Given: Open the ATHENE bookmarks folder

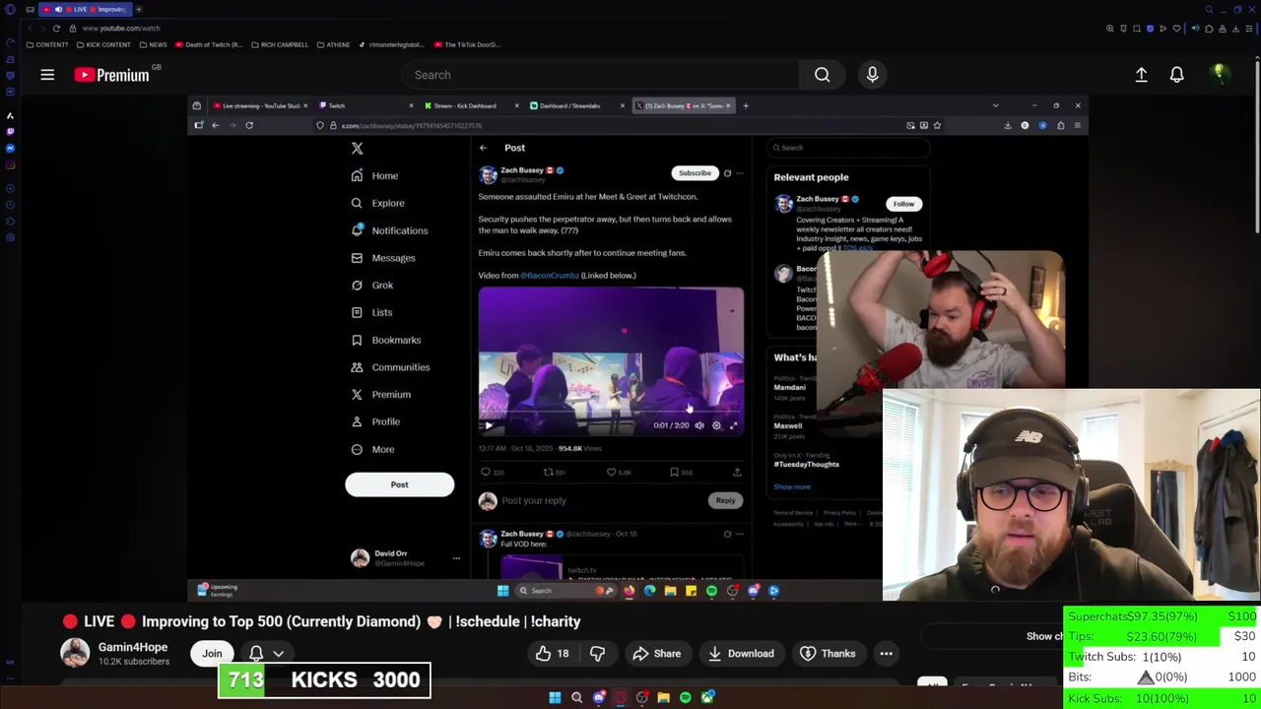Looking at the screenshot, I should tap(333, 44).
